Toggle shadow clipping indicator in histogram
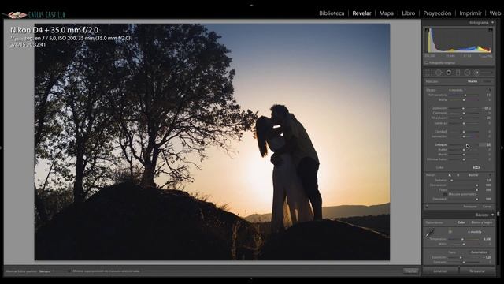 [427, 30]
